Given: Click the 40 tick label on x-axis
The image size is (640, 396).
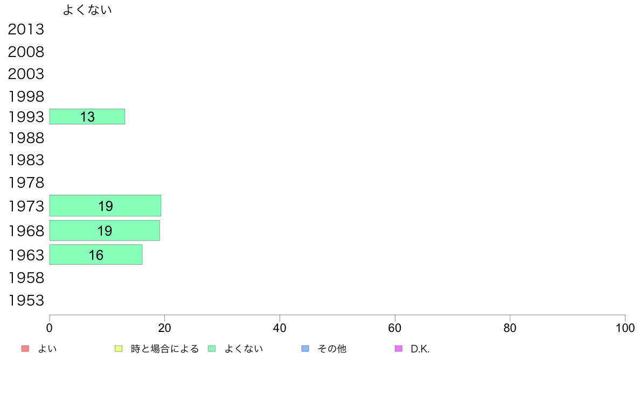Looking at the screenshot, I should tap(280, 328).
